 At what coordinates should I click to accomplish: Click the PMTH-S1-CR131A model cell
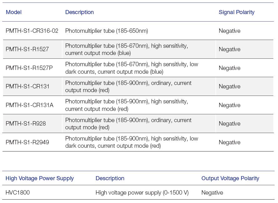(29, 105)
